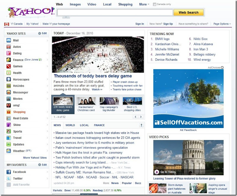Open the BMW logo trending link
The width and height of the screenshot is (237, 196).
(162, 39)
